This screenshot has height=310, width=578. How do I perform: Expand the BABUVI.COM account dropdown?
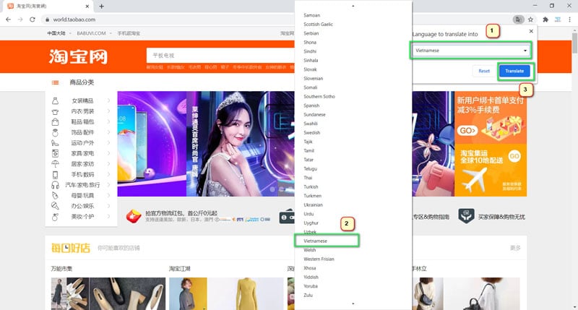coord(111,33)
